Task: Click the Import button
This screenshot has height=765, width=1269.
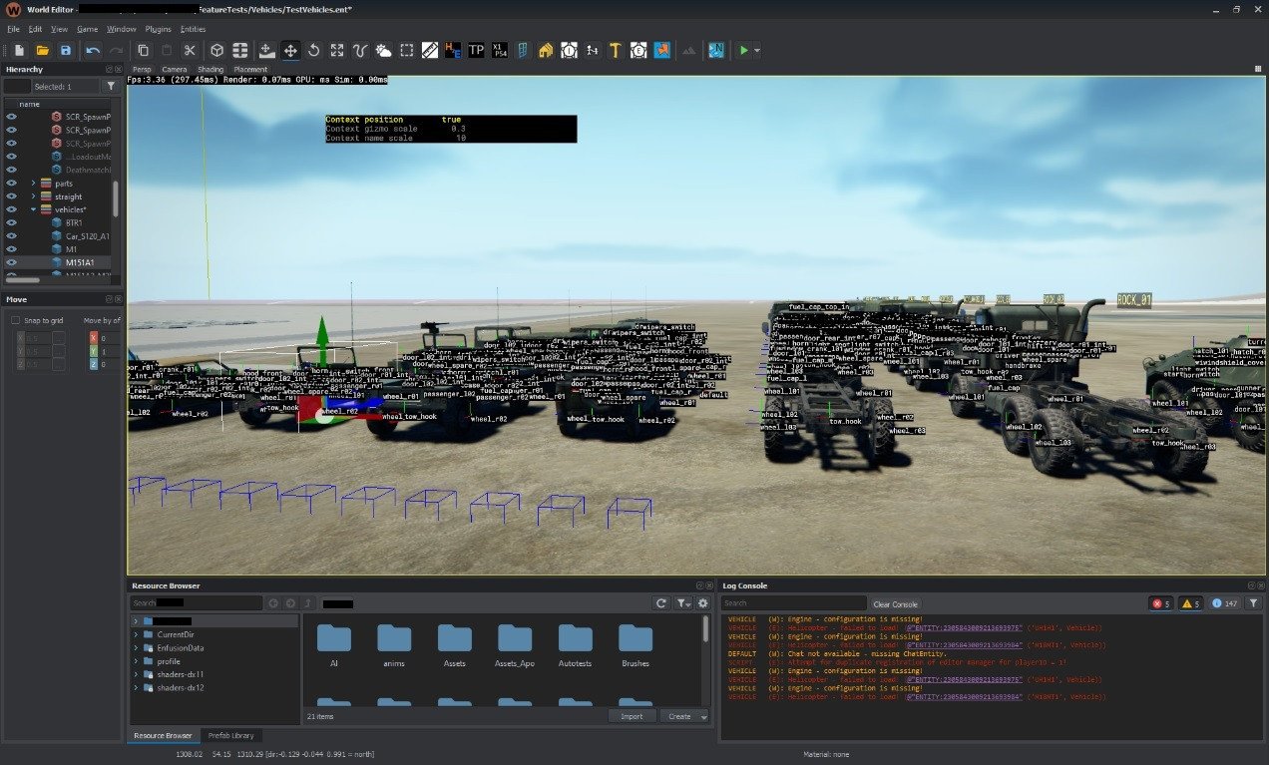Action: [x=632, y=716]
